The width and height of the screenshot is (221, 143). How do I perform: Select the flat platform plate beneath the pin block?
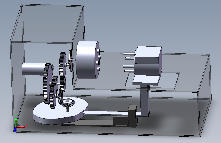[x=146, y=80]
